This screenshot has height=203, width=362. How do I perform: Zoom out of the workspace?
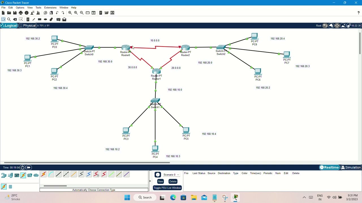pyautogui.click(x=82, y=13)
